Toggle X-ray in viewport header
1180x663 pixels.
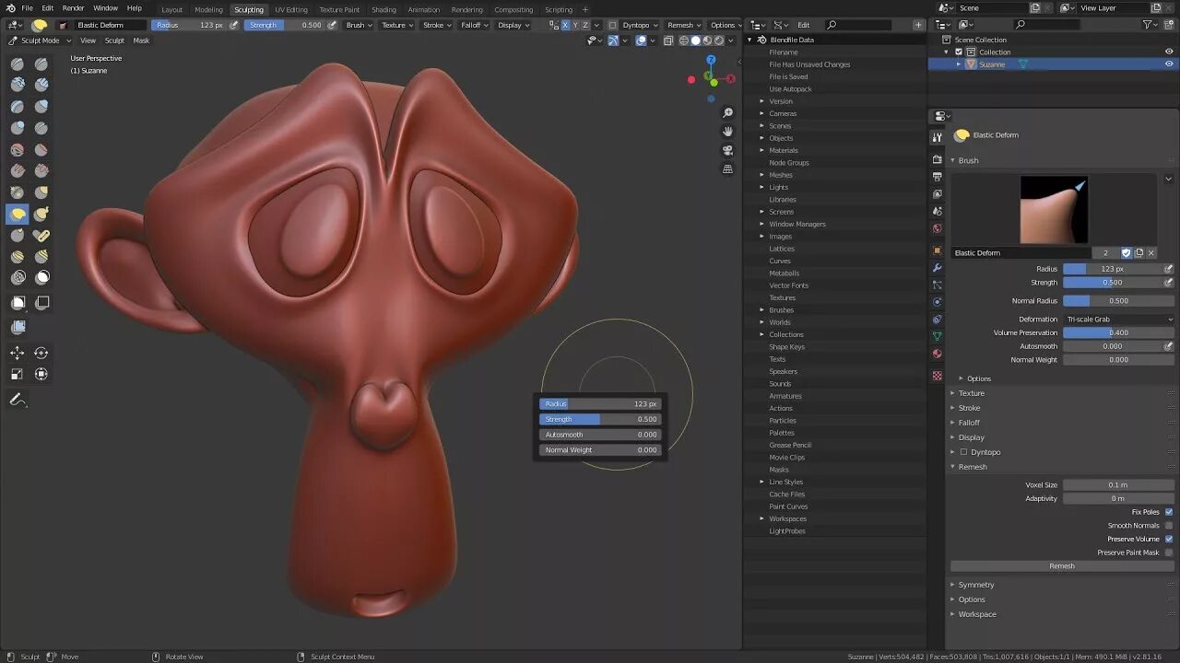667,41
